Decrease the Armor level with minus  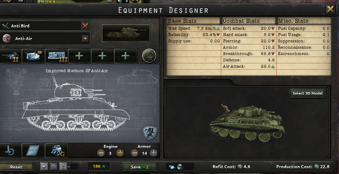point(135,153)
